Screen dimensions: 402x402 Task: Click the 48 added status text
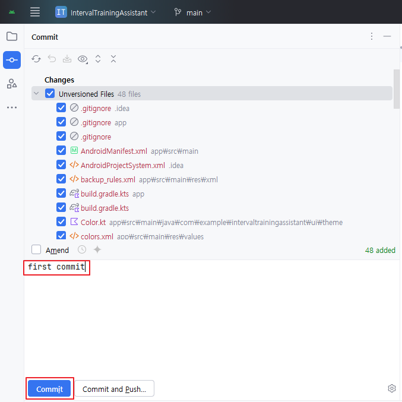(380, 250)
